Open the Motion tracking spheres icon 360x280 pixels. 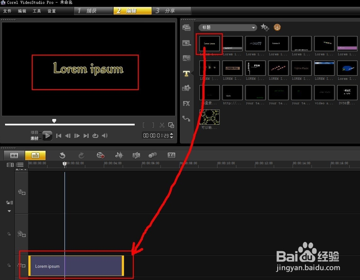tap(152, 155)
